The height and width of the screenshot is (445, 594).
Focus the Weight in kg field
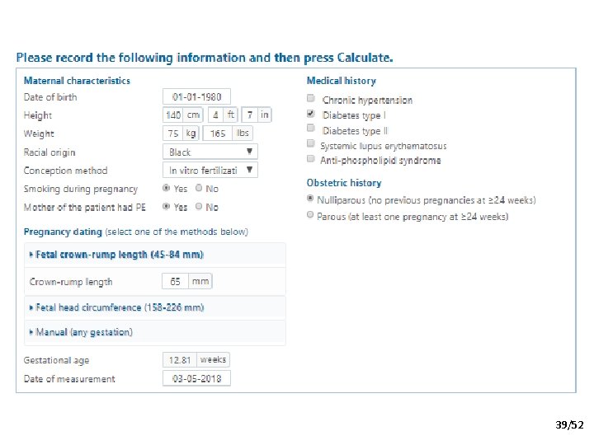(173, 133)
